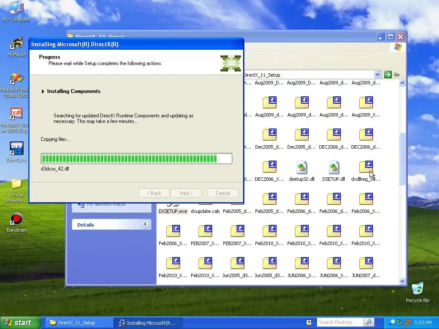Click the Details panel header label
The image size is (439, 329).
(86, 224)
